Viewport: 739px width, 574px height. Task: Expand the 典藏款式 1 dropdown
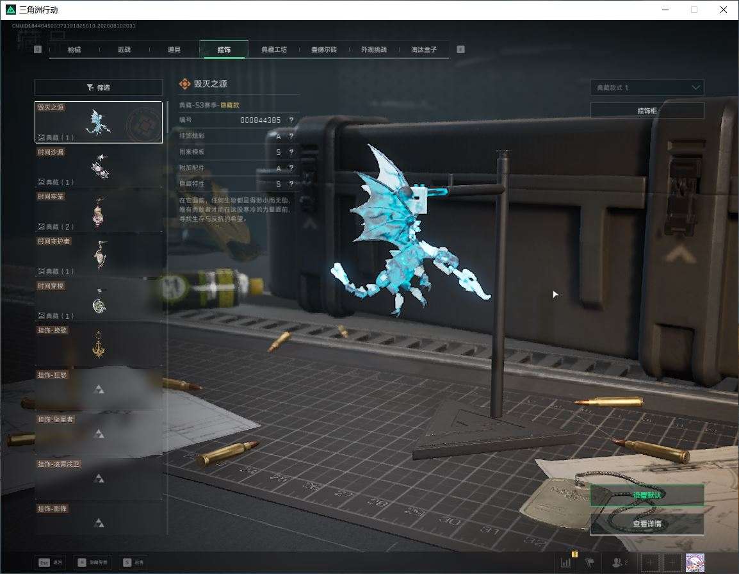[x=647, y=88]
